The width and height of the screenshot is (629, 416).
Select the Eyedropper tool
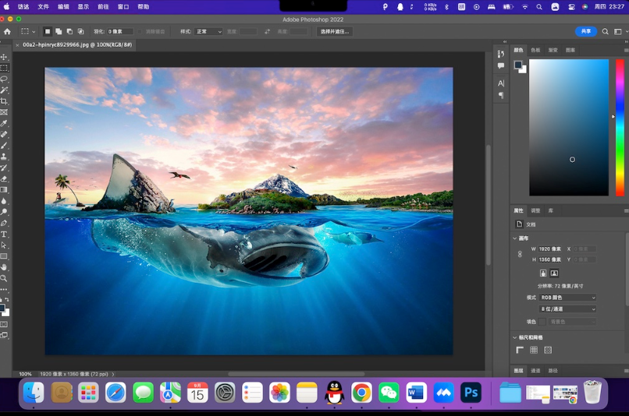4,123
